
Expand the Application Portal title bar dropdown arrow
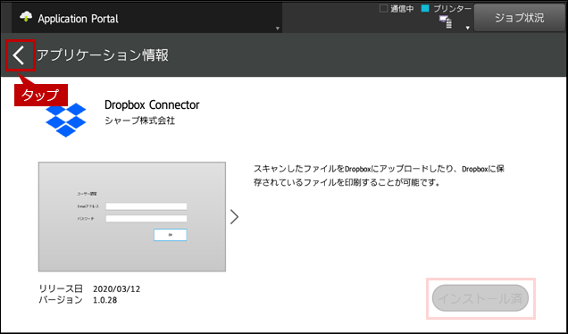tap(278, 29)
